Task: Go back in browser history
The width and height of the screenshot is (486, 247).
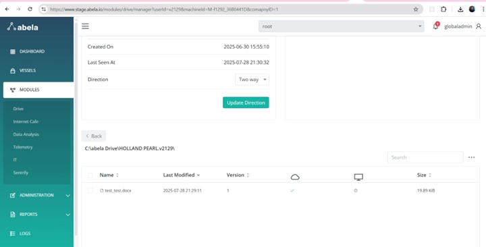Action: click(x=7, y=9)
